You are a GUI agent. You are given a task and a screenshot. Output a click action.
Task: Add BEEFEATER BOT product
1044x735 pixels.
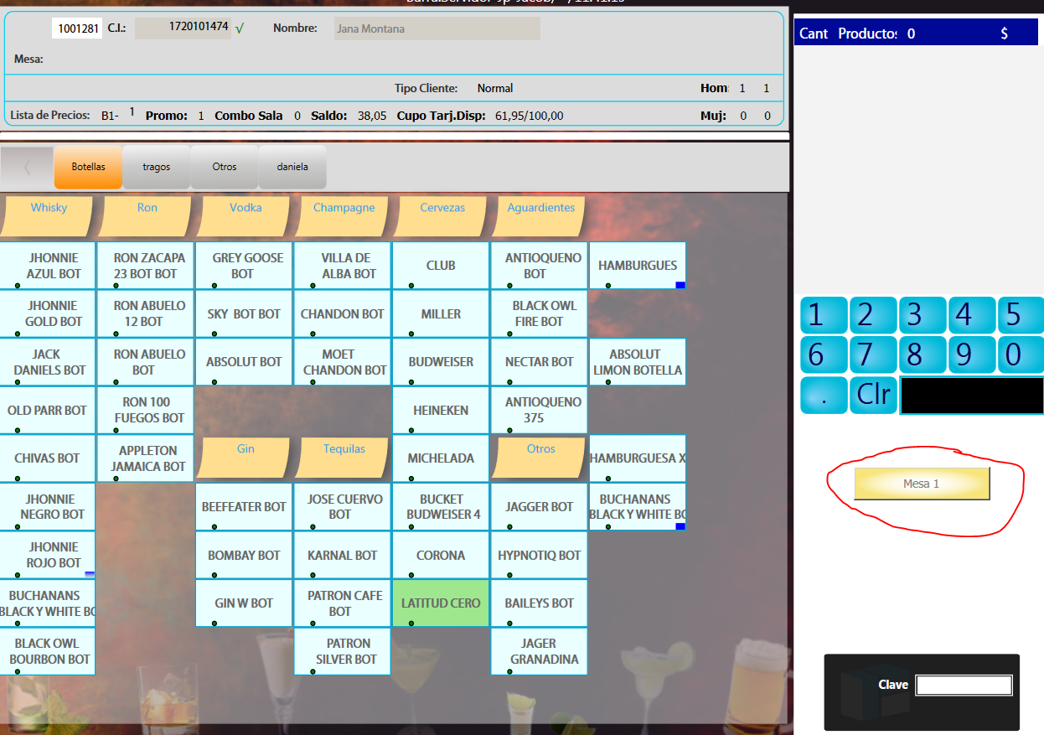[x=244, y=507]
